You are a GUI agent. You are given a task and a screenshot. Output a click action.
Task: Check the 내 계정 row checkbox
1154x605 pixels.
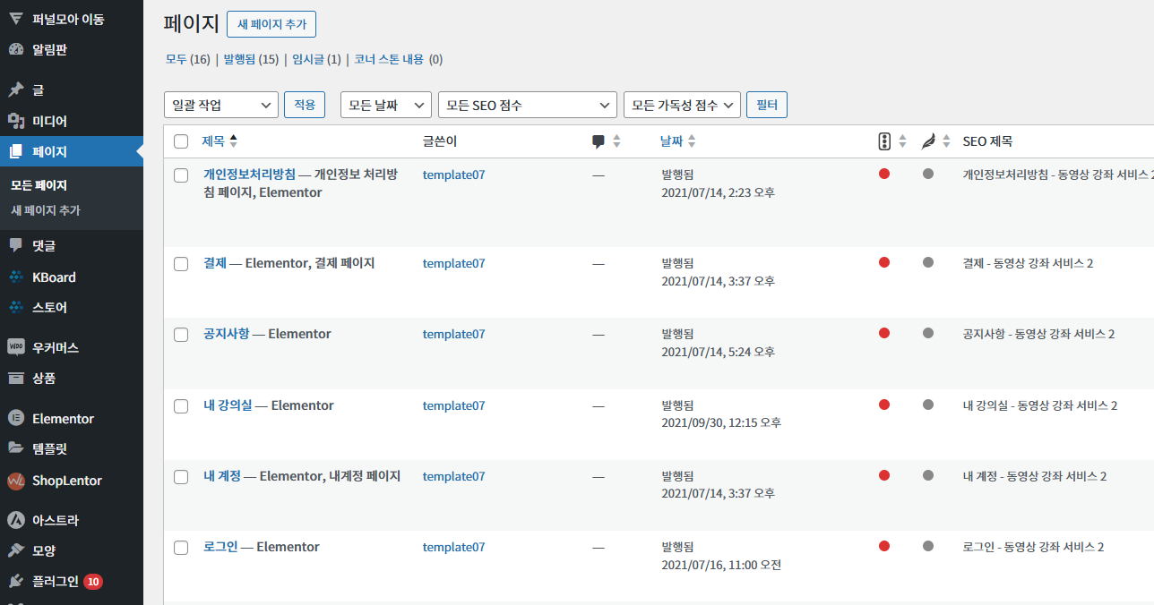pos(181,477)
